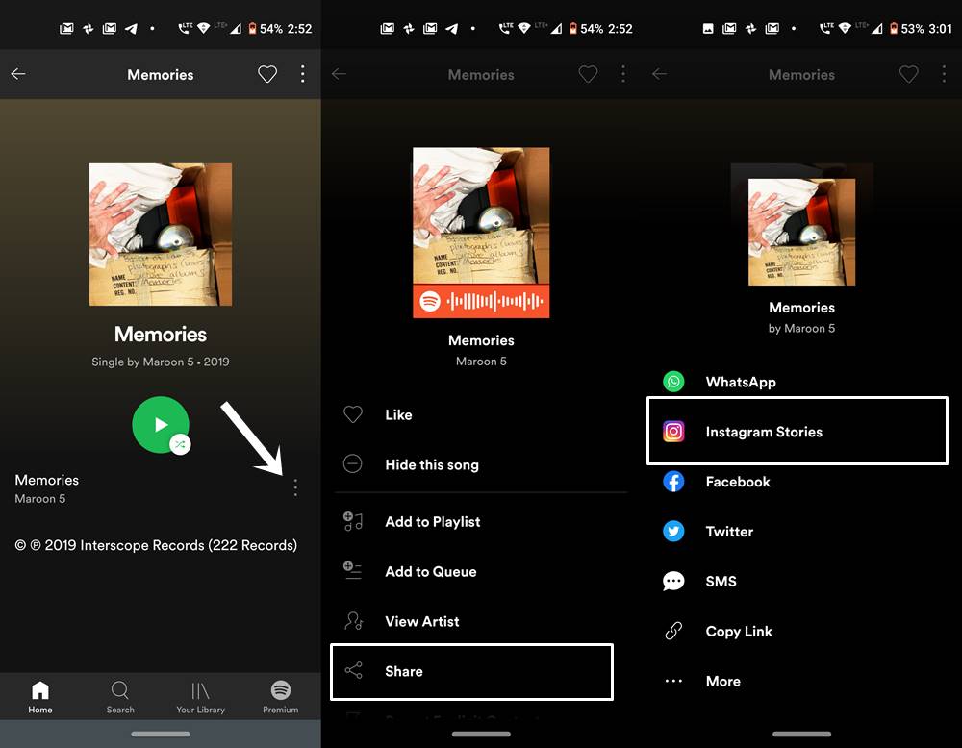Toggle the shuffle badge on the play button
Viewport: 962px width, 748px height.
pyautogui.click(x=180, y=444)
